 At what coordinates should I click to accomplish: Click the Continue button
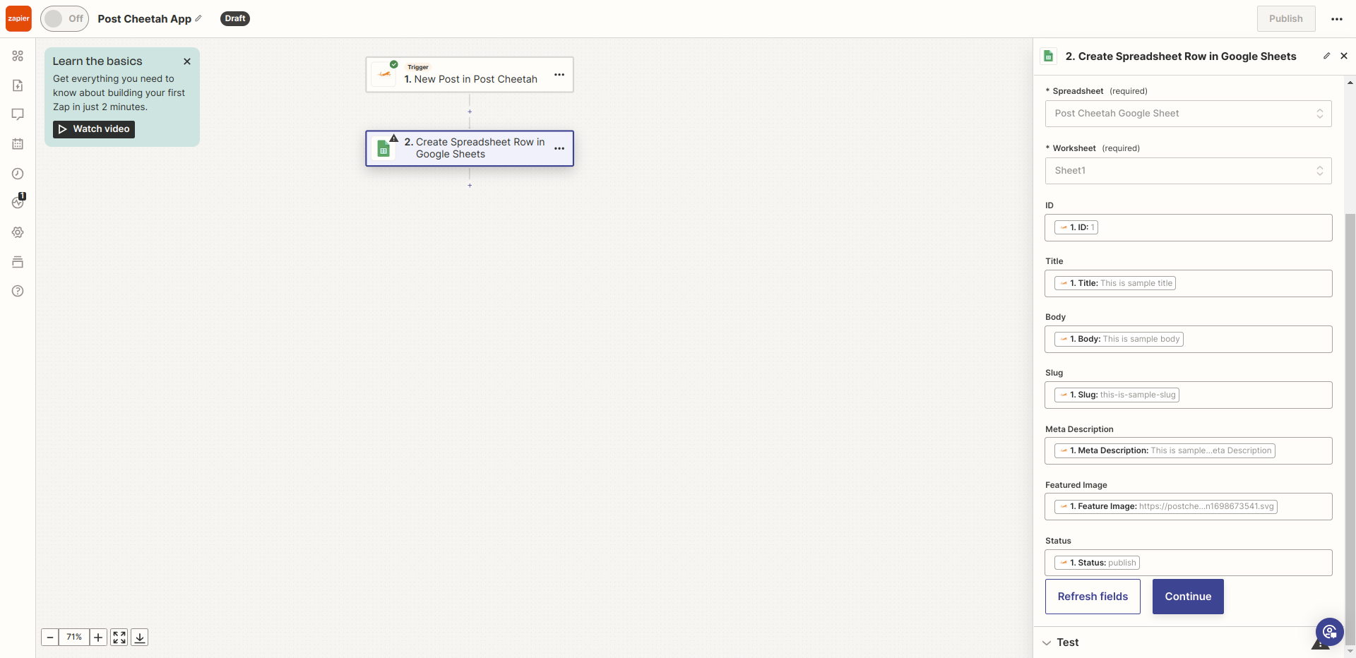(1188, 597)
